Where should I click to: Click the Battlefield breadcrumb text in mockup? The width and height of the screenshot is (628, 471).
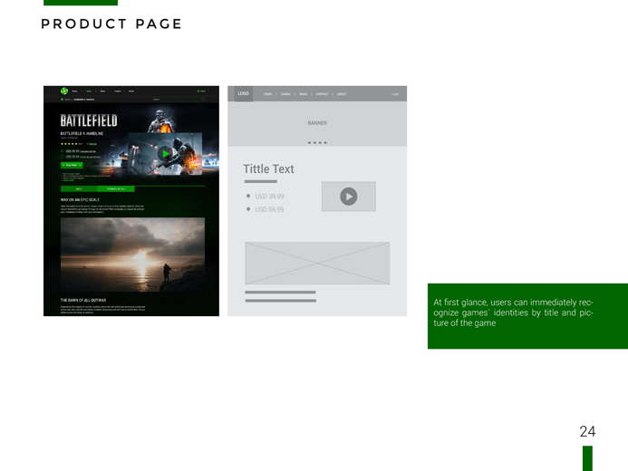click(84, 100)
